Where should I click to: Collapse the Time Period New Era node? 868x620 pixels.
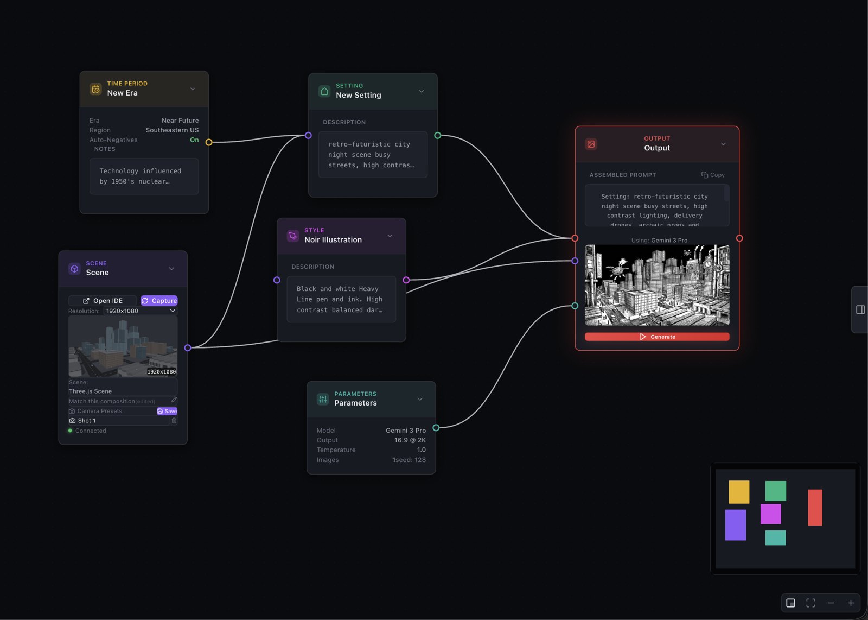[x=193, y=89]
